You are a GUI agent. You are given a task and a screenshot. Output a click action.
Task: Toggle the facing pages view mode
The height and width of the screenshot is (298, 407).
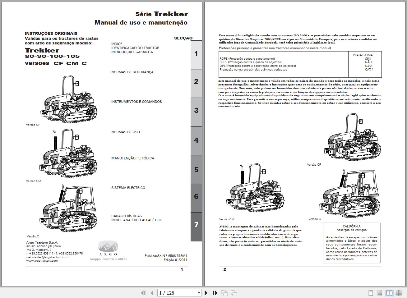[389, 293]
